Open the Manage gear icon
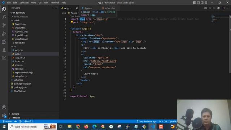This screenshot has width=231, height=130. (4, 116)
